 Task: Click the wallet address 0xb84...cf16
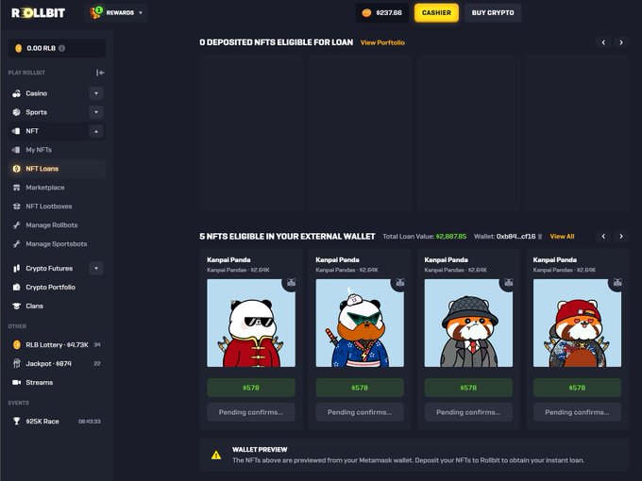coord(515,237)
